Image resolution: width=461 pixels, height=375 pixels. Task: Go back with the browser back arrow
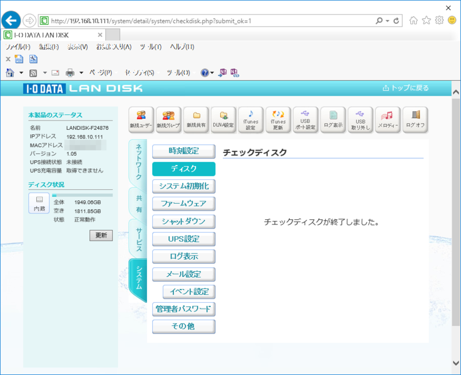[x=11, y=21]
